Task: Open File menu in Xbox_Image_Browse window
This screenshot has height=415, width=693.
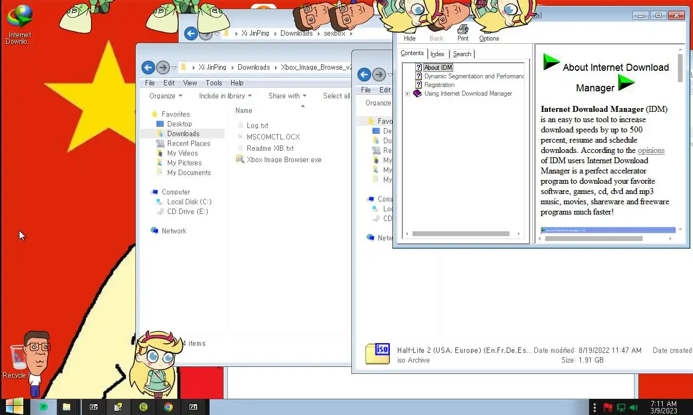Action: [x=150, y=83]
